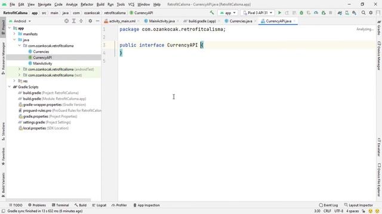Open the app run configuration dropdown
The width and height of the screenshot is (382, 214).
pos(228,12)
